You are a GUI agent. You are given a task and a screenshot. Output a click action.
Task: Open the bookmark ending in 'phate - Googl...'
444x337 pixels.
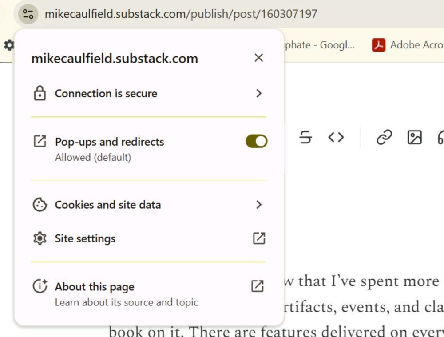(320, 45)
